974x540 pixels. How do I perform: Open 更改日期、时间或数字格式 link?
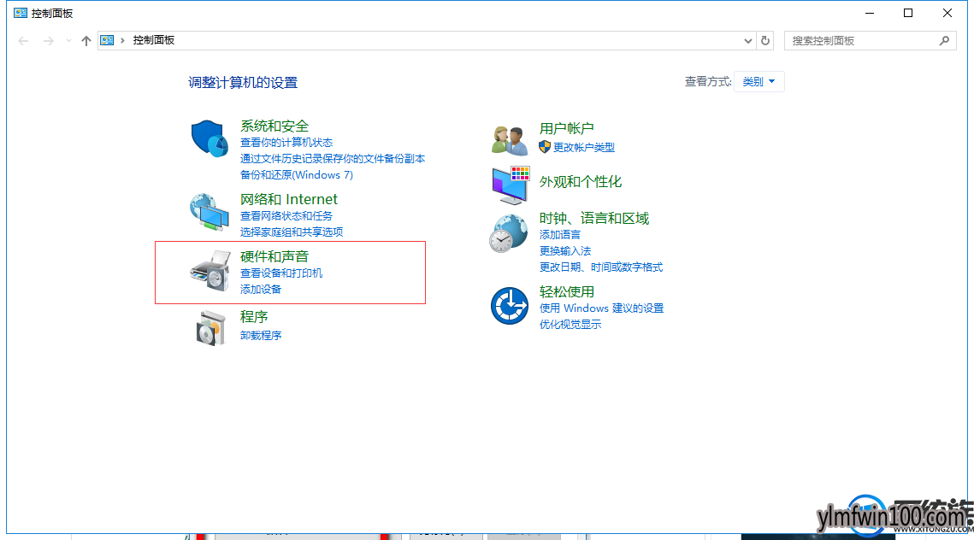click(x=601, y=267)
